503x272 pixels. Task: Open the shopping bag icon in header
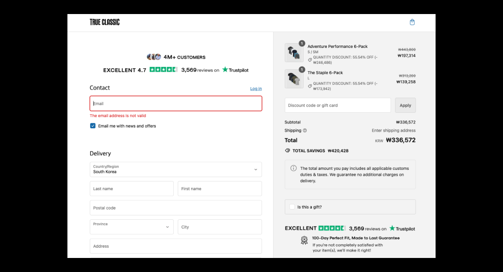coord(412,22)
